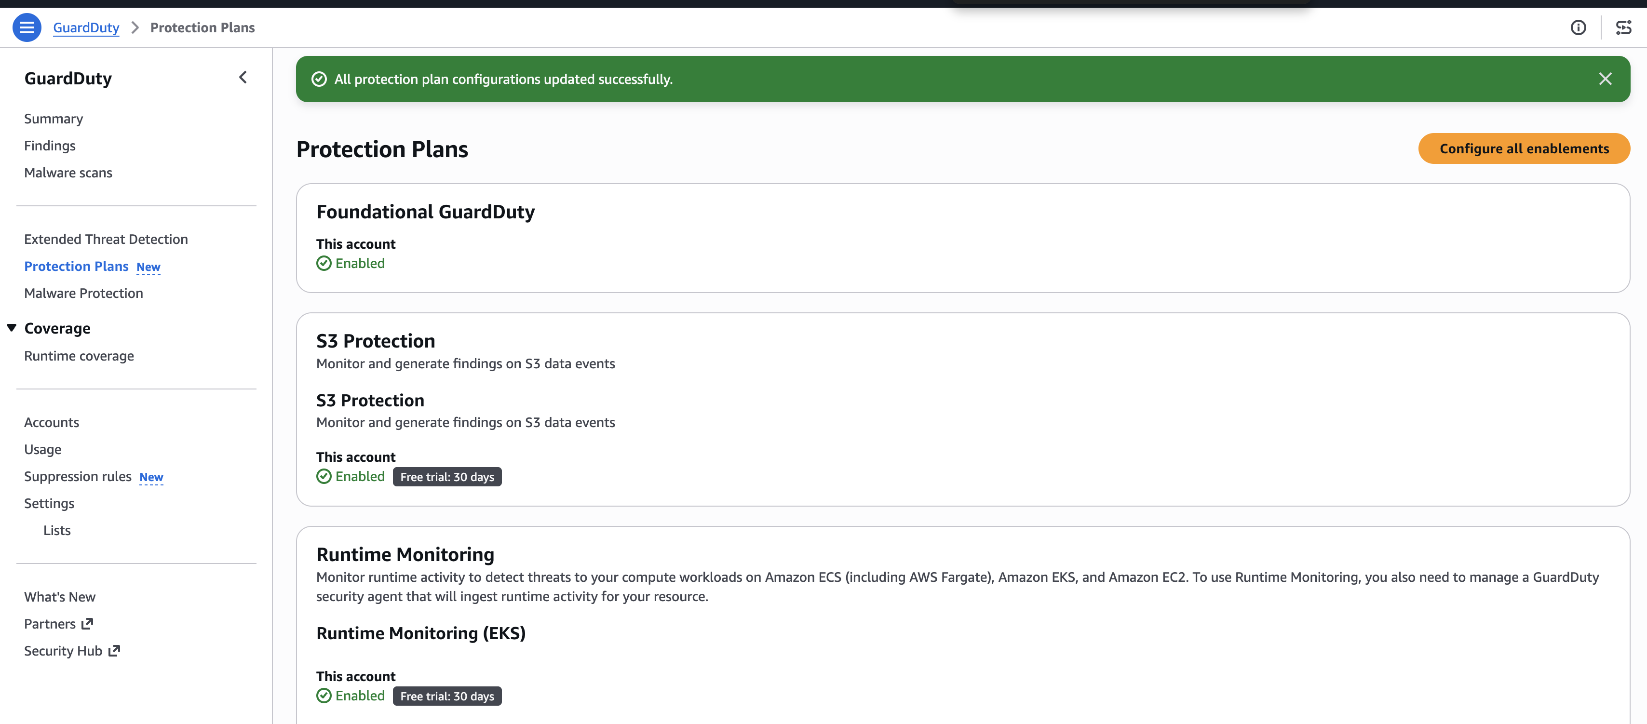Click Runtime Monitoring (EKS) heading
Viewport: 1647px width, 724px height.
point(421,632)
